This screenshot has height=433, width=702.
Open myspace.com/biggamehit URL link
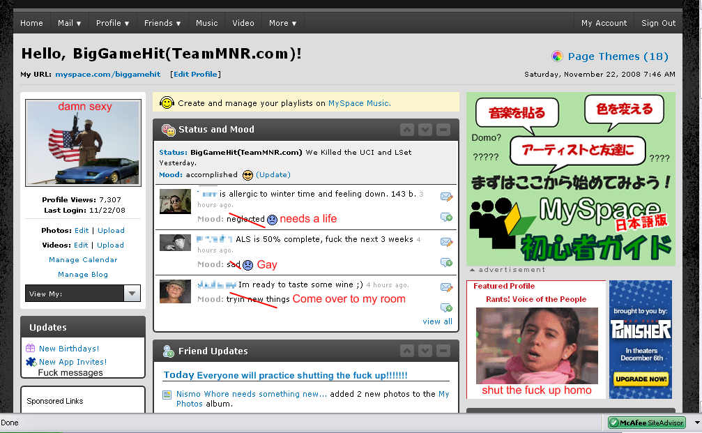[107, 75]
